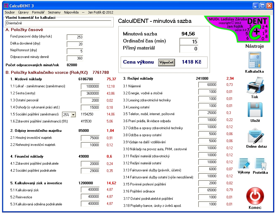Image resolution: width=276 pixels, height=213 pixels.
Task: Click the Fond pracovní doby input field
Action: tap(75, 37)
